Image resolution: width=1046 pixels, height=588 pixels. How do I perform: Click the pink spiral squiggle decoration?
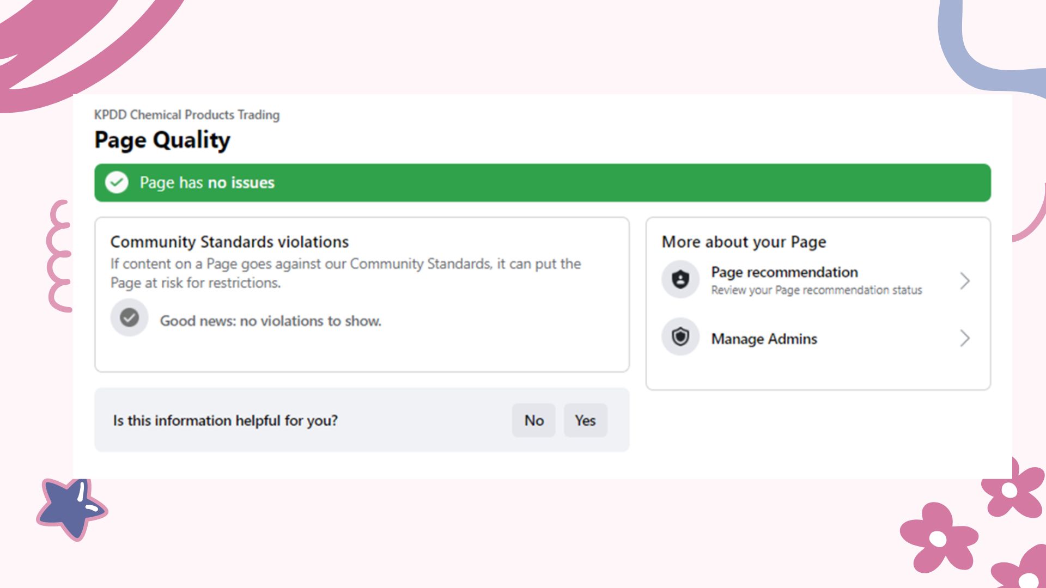(59, 256)
